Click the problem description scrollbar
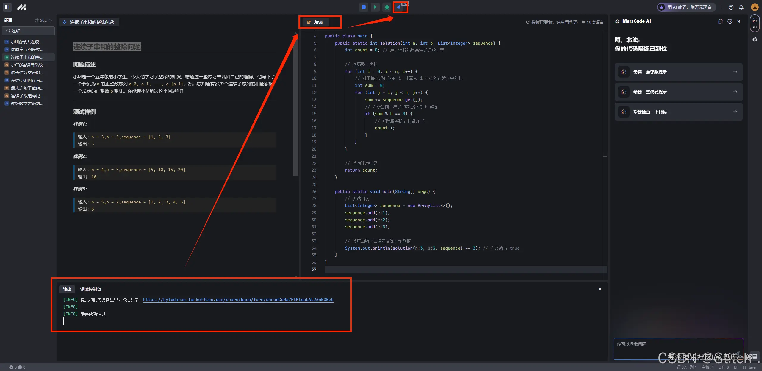Screen dimensions: 762x371 click(295, 104)
